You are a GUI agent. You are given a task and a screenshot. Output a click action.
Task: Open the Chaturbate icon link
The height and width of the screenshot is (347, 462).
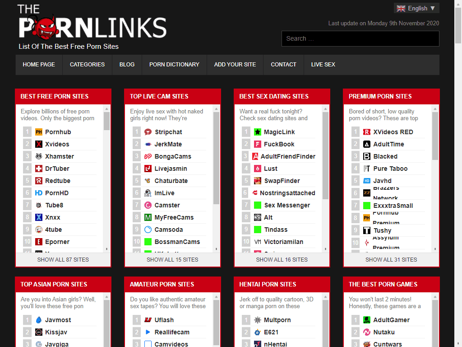pyautogui.click(x=148, y=180)
